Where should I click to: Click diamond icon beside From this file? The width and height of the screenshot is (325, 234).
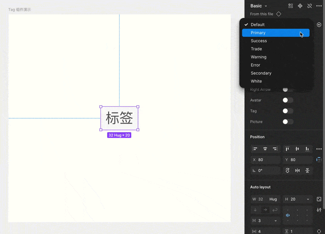tap(279, 14)
